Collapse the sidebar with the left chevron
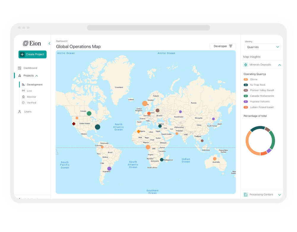The image size is (297, 232). pos(50,43)
